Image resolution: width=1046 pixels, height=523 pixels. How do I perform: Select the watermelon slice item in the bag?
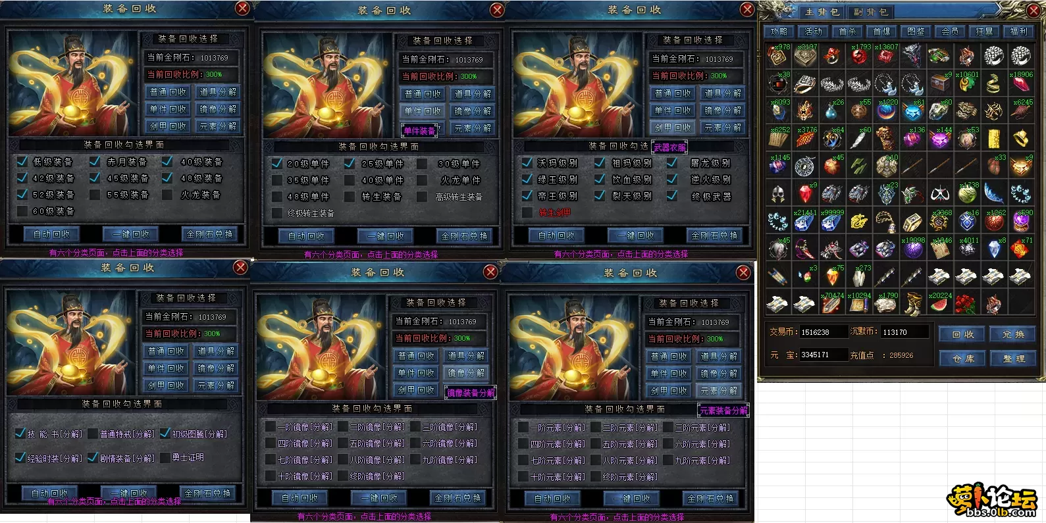[x=939, y=304]
